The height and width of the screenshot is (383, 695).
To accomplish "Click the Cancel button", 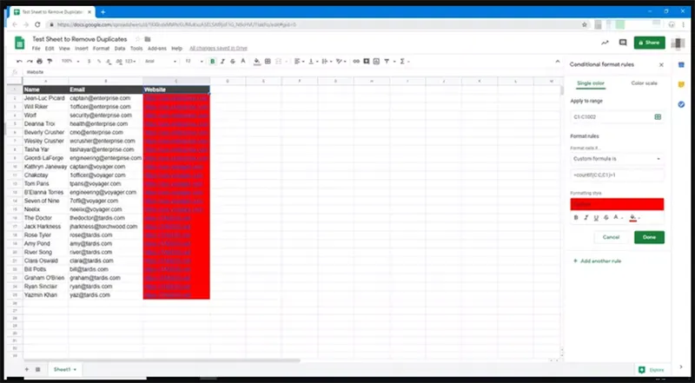I will pyautogui.click(x=611, y=237).
